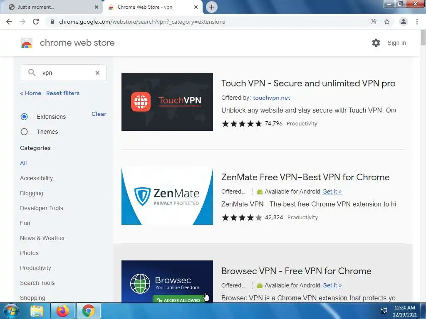Image resolution: width=426 pixels, height=319 pixels.
Task: Open the touchvpn.net publisher link
Action: pyautogui.click(x=271, y=98)
